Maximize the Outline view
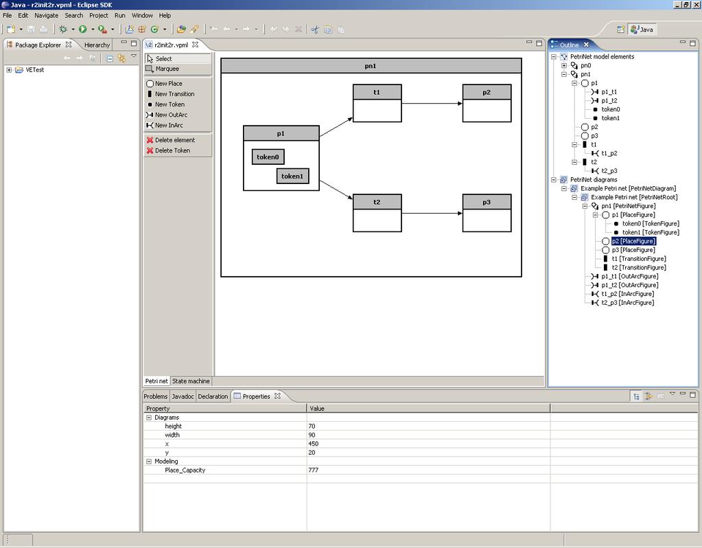Screen dimensions: 702x548 point(692,43)
